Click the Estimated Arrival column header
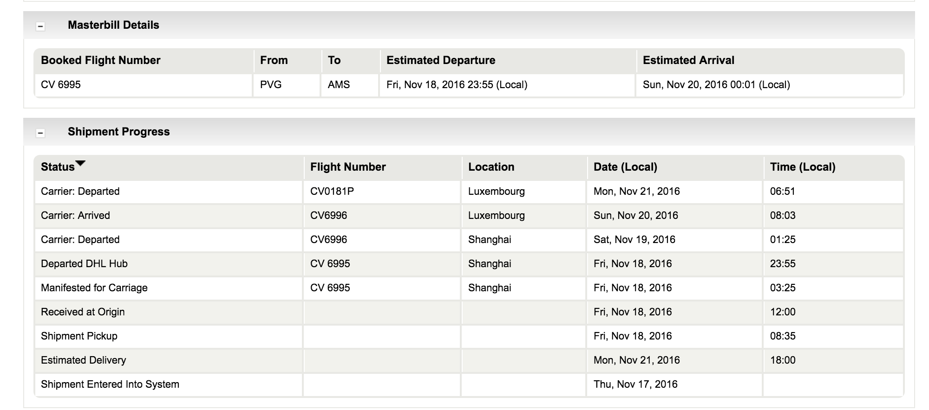The width and height of the screenshot is (929, 410). click(x=688, y=60)
